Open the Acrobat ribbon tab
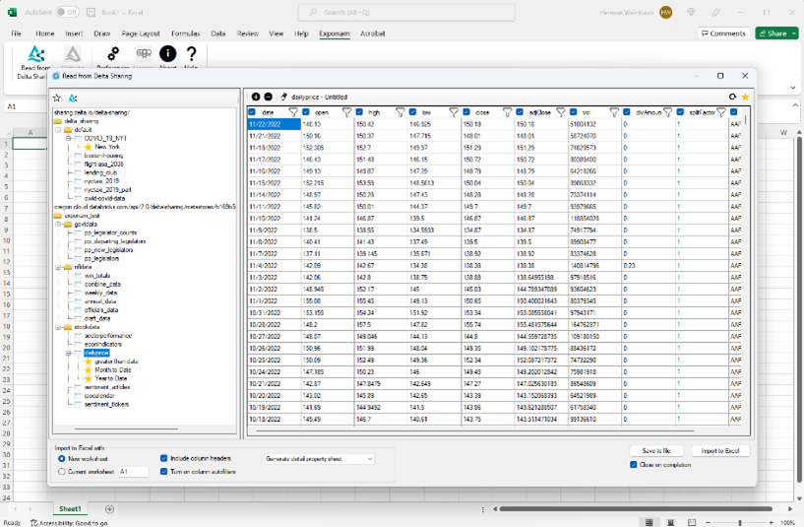The height and width of the screenshot is (527, 804). tap(373, 33)
